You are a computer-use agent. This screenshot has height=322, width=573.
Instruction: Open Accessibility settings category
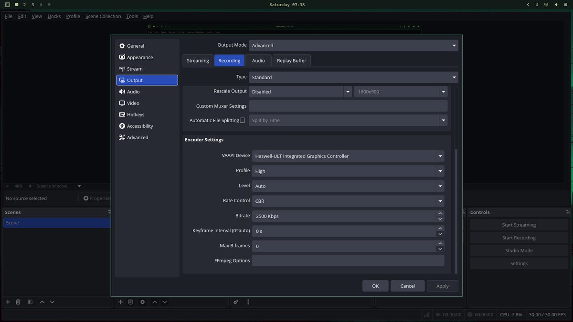tap(147, 126)
